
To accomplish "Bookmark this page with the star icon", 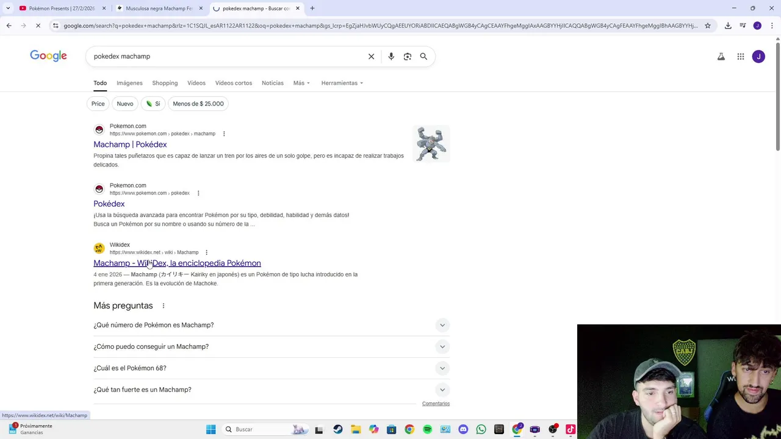I will pos(708,26).
